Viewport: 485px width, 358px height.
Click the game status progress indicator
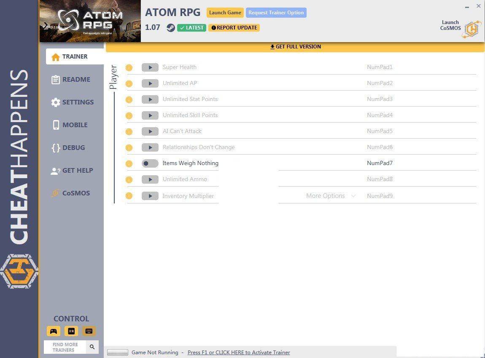coord(118,353)
